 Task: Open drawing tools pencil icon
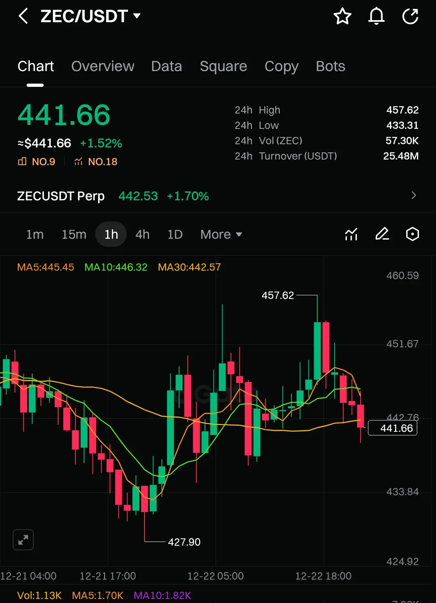(x=382, y=234)
